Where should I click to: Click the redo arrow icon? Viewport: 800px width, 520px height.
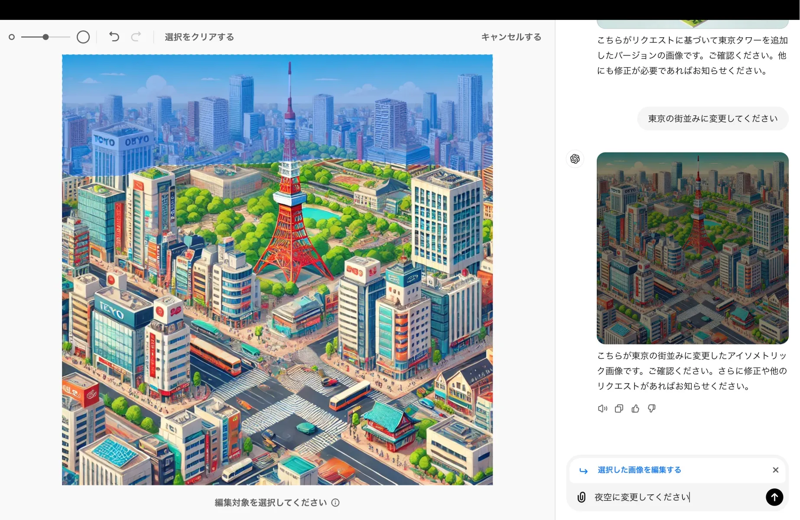coord(136,37)
